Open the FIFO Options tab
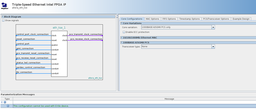 point(169,19)
